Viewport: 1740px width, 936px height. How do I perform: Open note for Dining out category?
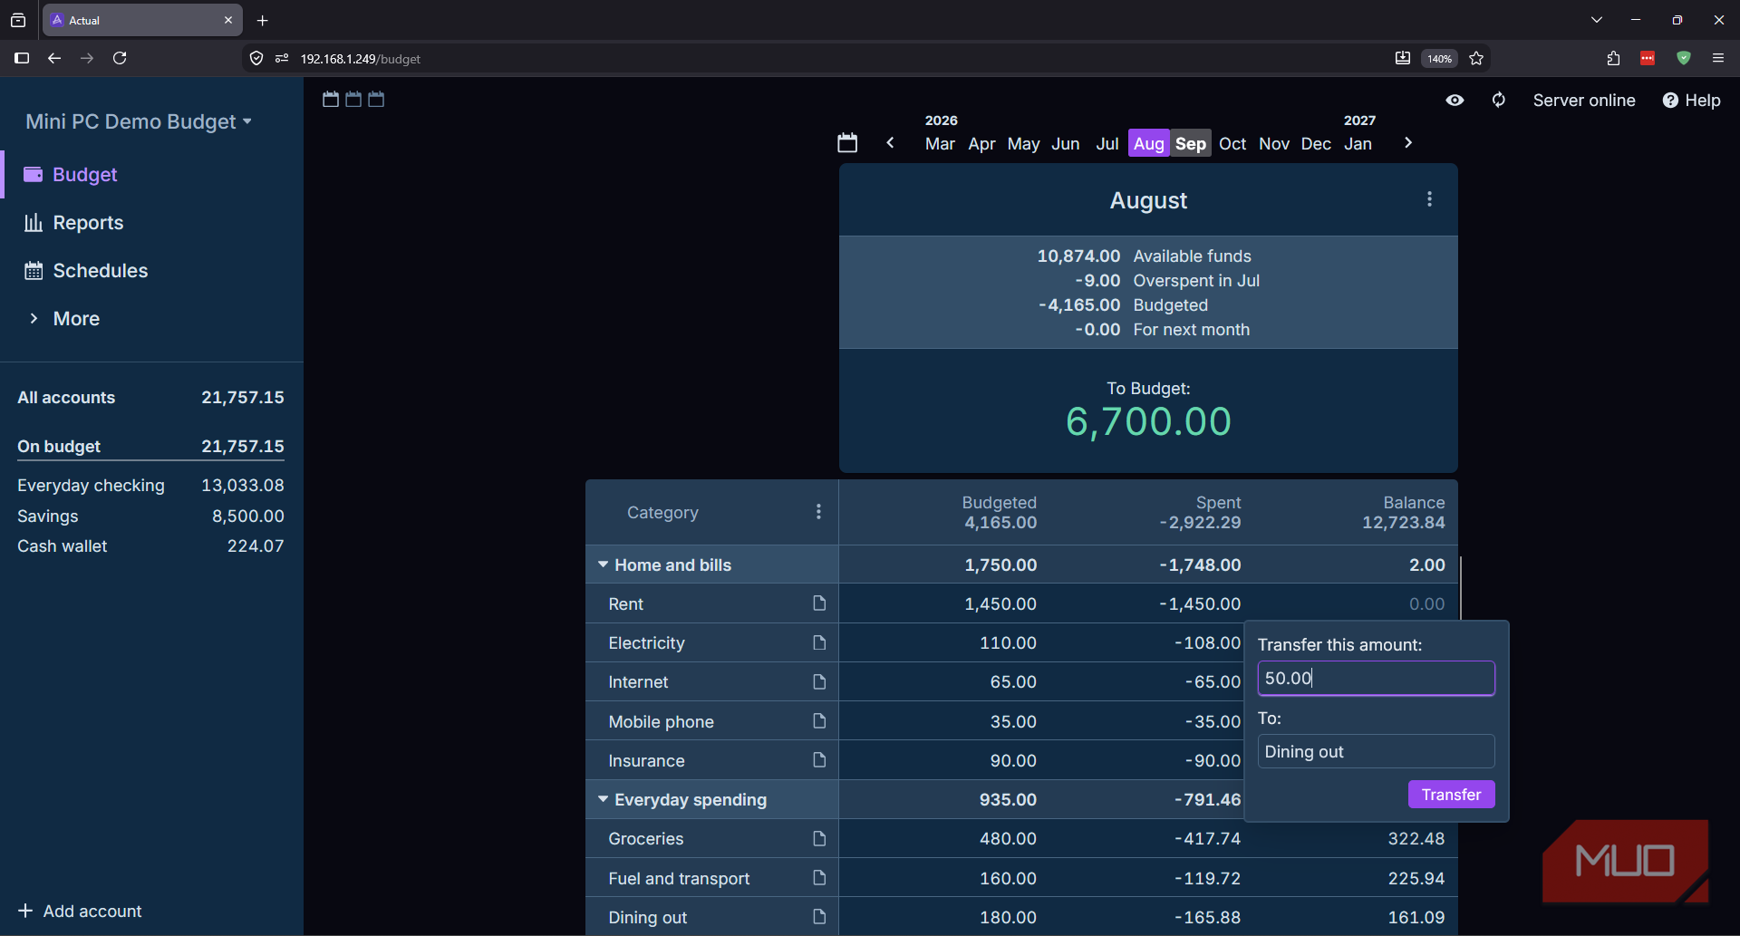(x=819, y=917)
